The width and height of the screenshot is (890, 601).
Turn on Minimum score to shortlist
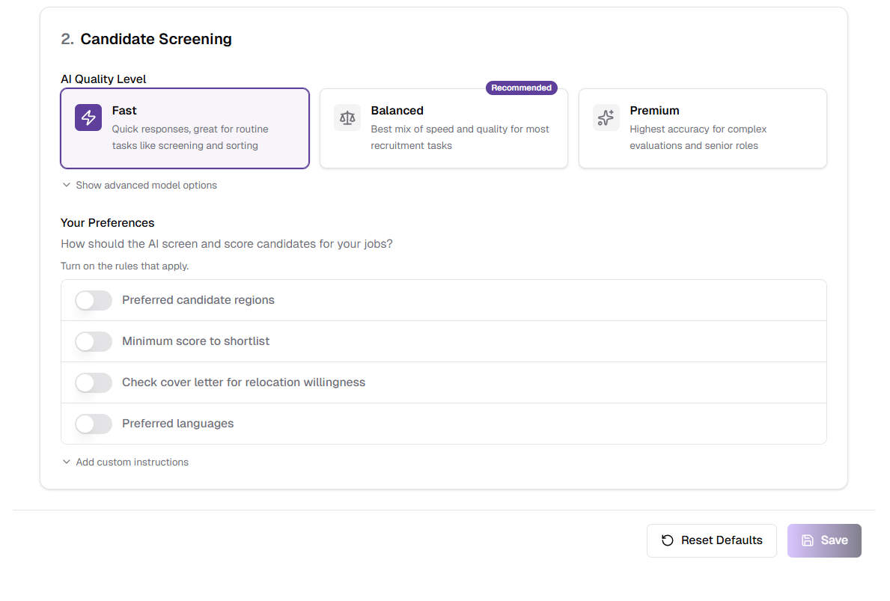(93, 341)
